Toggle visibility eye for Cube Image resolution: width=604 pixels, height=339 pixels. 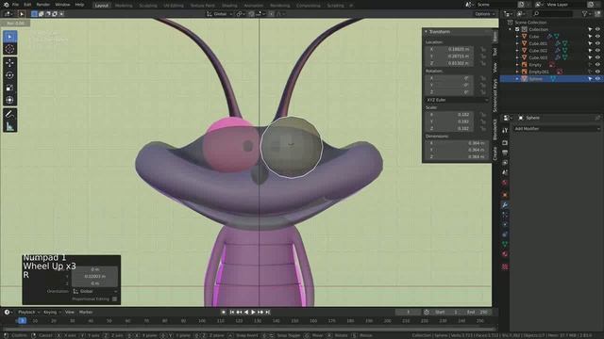(x=597, y=37)
